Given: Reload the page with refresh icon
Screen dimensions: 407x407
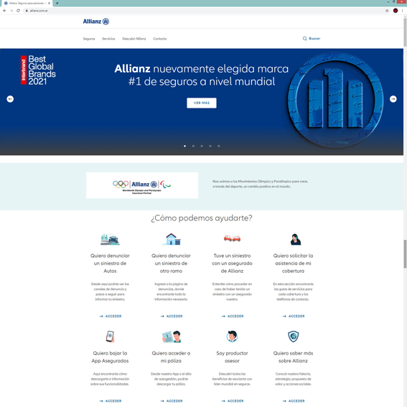Looking at the screenshot, I should [x=18, y=11].
